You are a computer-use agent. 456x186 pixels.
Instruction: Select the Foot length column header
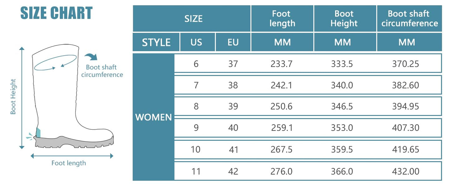(x=282, y=19)
